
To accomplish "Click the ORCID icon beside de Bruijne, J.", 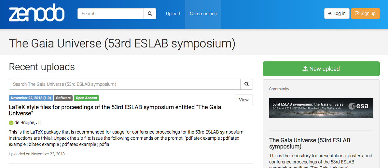I will (x=11, y=123).
